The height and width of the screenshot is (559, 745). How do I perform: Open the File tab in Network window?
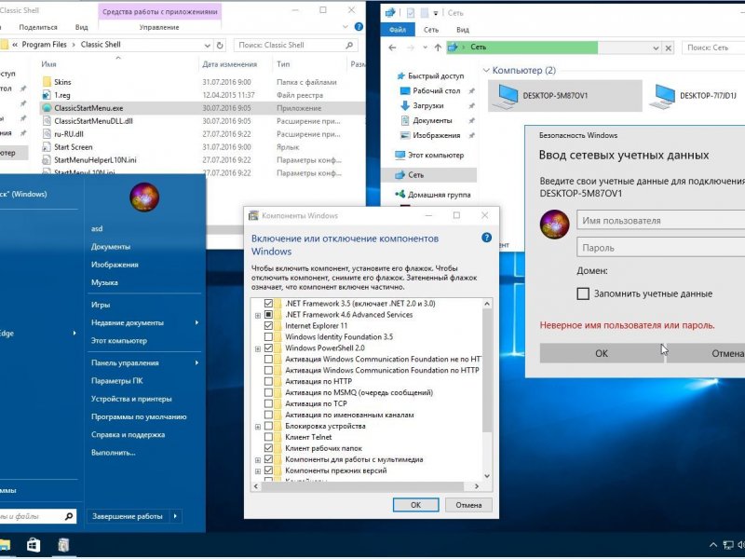[398, 30]
